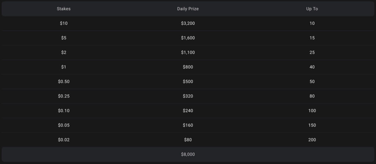Select the $240 daily prize value
Viewport: 376px width, 164px height.
coord(188,111)
